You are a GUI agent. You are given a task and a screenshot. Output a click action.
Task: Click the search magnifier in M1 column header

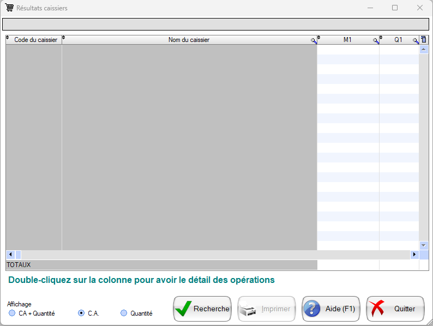[x=376, y=41]
